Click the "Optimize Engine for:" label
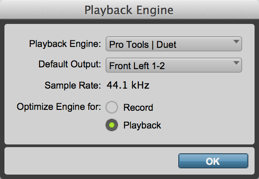The image size is (259, 179). (59, 107)
